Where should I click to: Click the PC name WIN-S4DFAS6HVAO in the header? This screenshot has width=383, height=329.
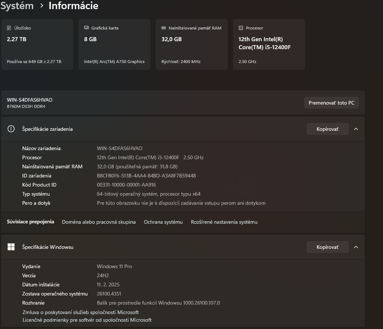tap(30, 100)
